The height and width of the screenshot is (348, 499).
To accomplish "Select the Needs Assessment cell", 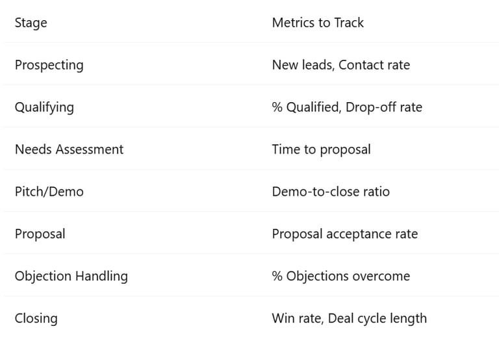I will tap(69, 149).
